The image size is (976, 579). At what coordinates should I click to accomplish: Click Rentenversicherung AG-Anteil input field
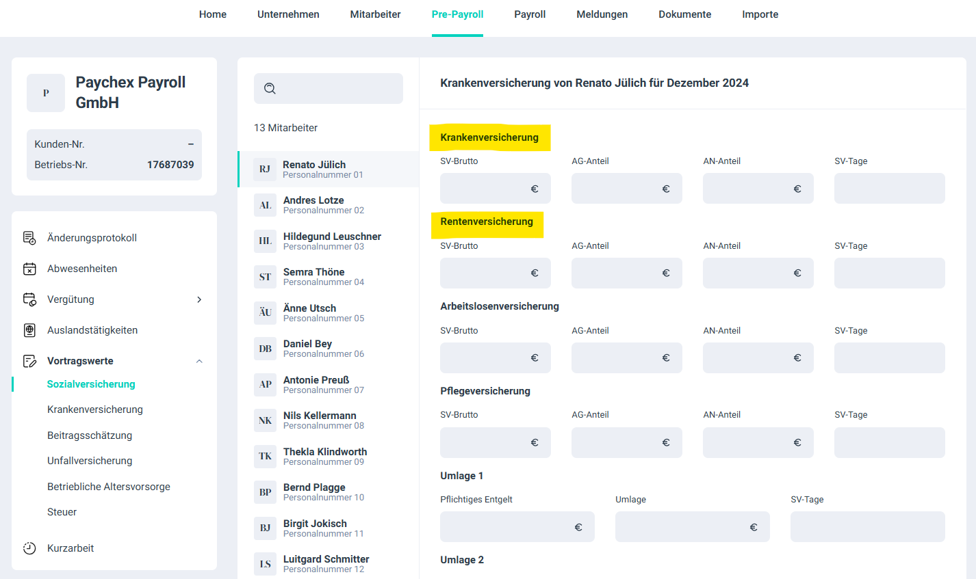coord(617,273)
